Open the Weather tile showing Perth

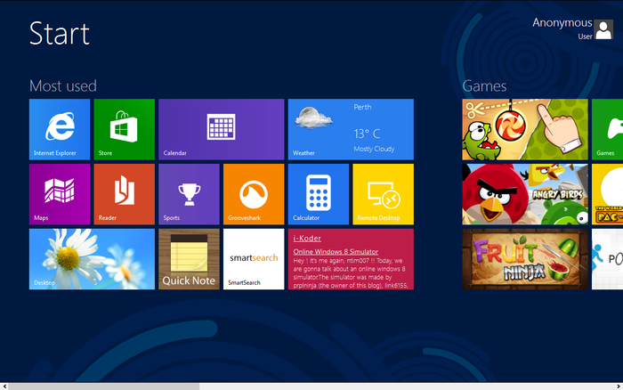[x=351, y=129]
